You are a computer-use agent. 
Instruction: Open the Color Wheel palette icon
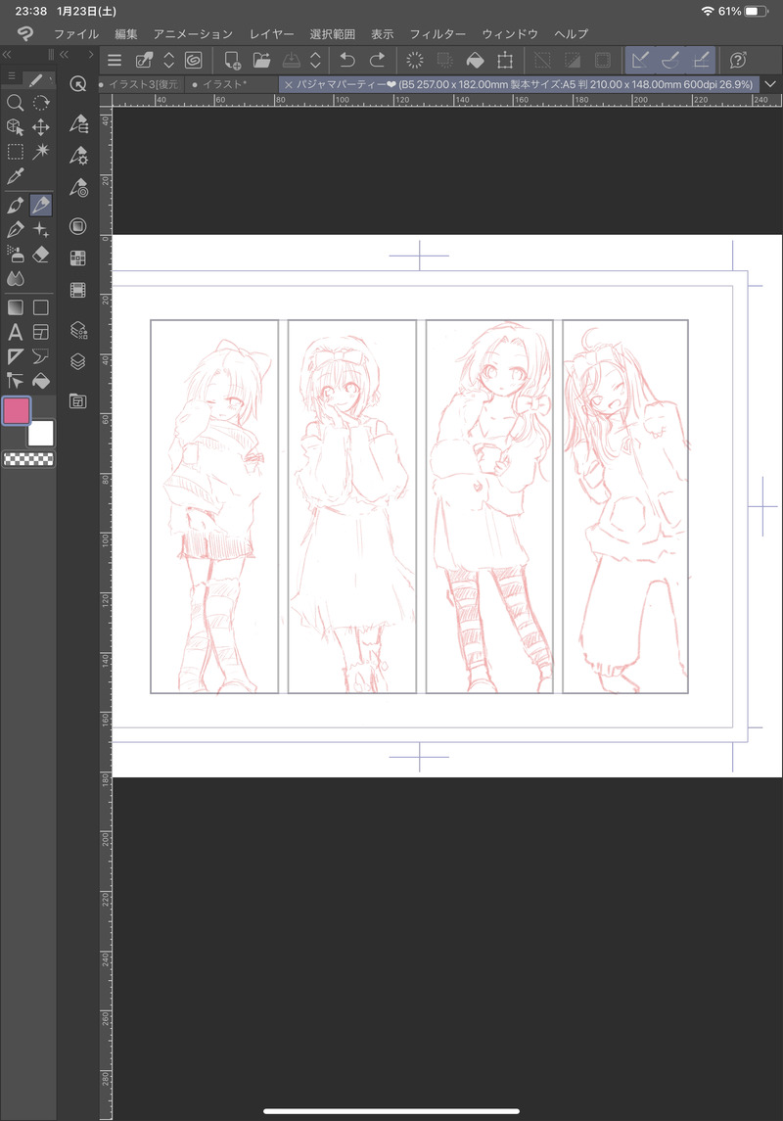78,226
